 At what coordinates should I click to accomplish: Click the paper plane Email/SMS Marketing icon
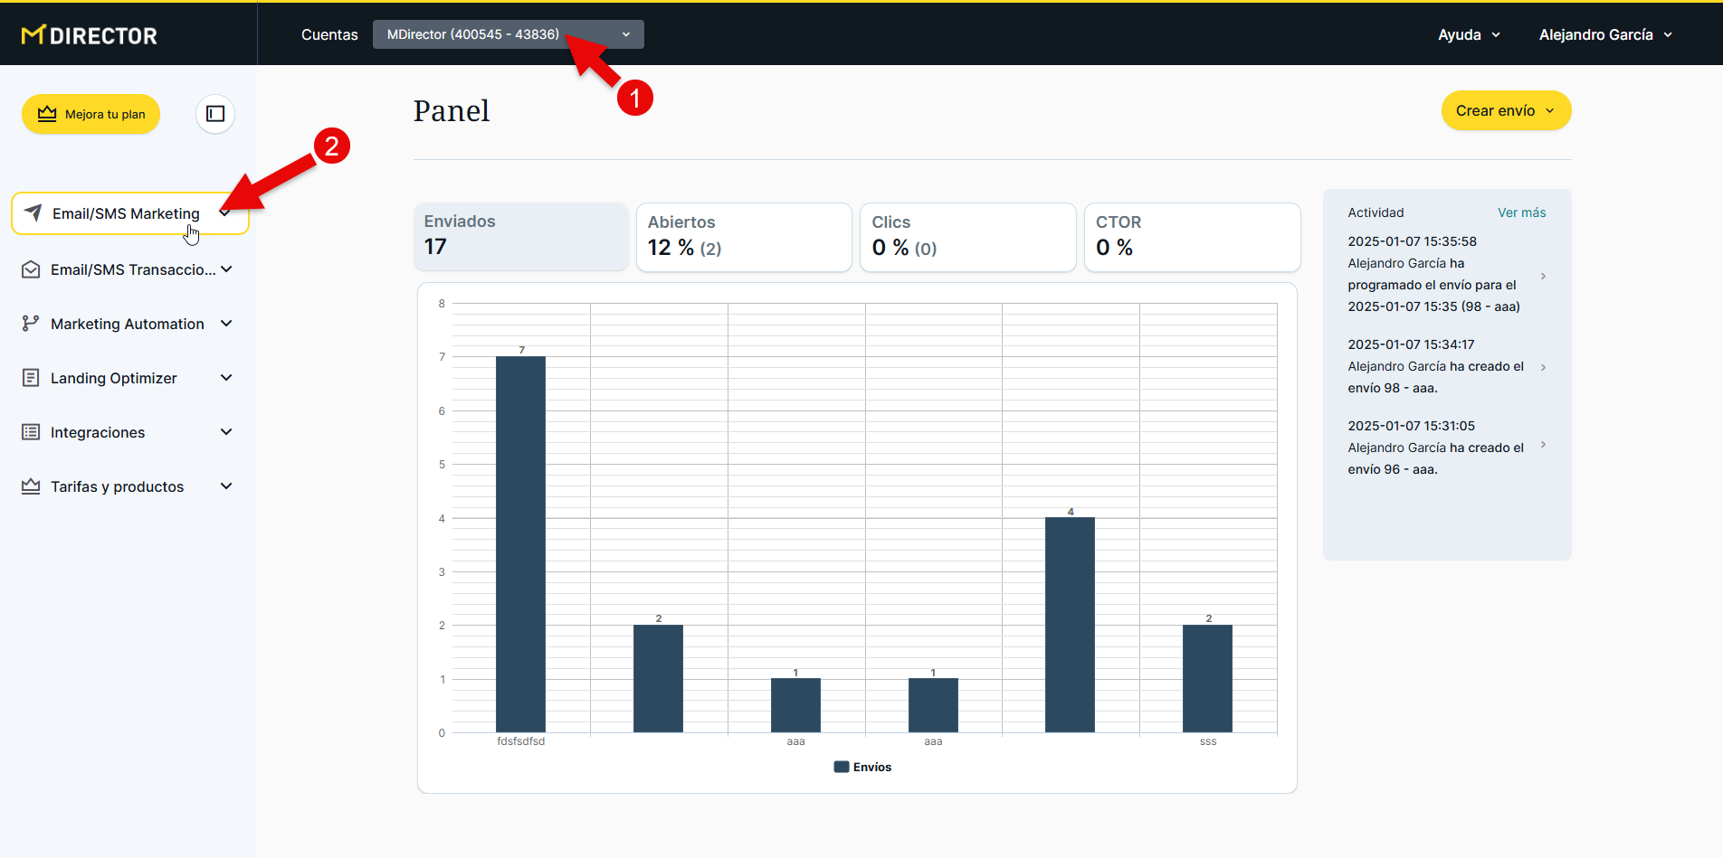click(x=33, y=213)
